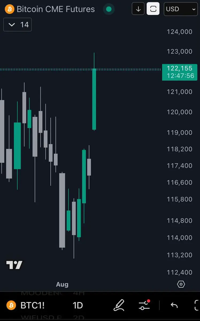Open the indicator settings sliders icon

pos(145,305)
